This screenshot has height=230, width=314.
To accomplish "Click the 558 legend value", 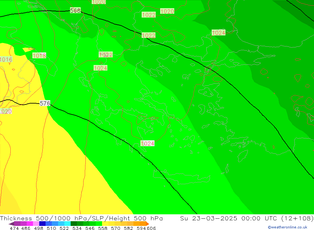I will 103,228.
